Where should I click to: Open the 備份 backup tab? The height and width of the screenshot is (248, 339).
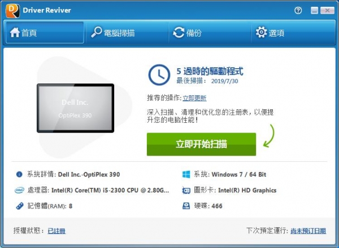pyautogui.click(x=210, y=33)
